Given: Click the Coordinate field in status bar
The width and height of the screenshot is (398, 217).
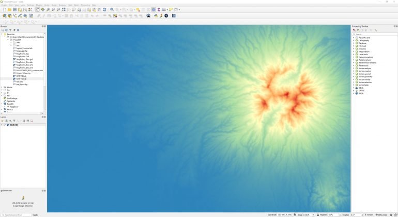Looking at the screenshot, I should coord(285,215).
